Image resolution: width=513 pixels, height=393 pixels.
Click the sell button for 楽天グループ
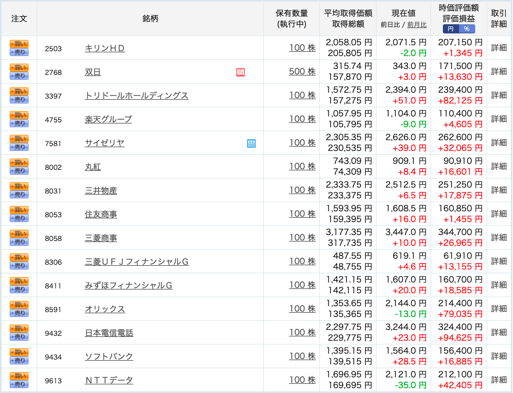pyautogui.click(x=19, y=123)
